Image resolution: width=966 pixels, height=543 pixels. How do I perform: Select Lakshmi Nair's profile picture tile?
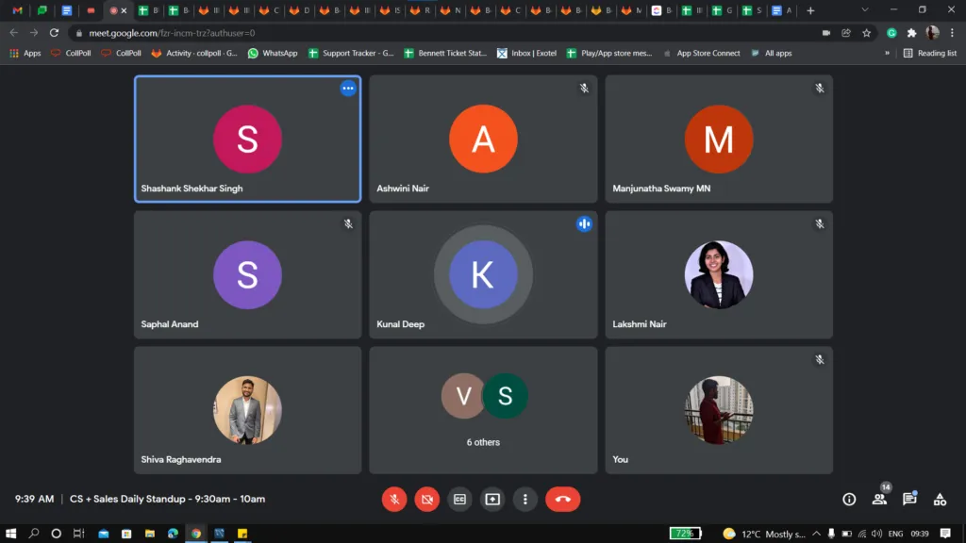click(718, 274)
